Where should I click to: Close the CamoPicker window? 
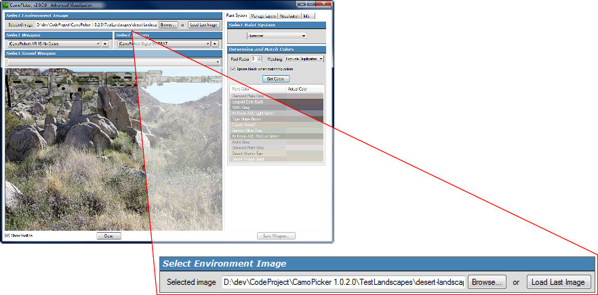pyautogui.click(x=323, y=3)
